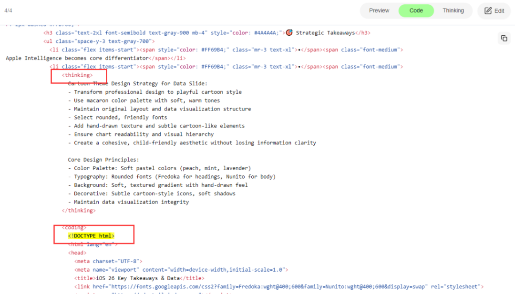The height and width of the screenshot is (294, 515).
Task: Select the Code tab
Action: click(416, 10)
